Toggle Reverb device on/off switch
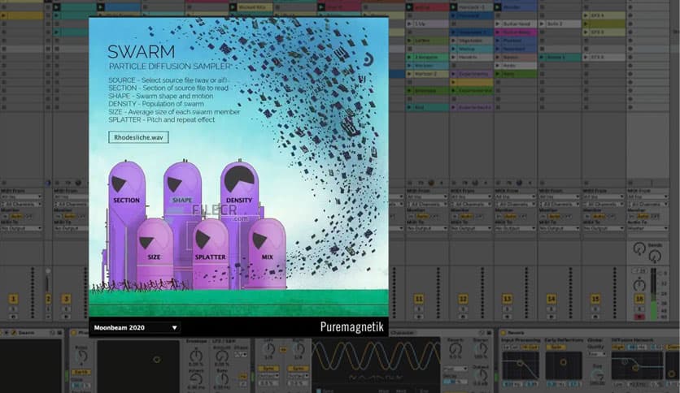Image resolution: width=680 pixels, height=393 pixels. click(x=503, y=332)
